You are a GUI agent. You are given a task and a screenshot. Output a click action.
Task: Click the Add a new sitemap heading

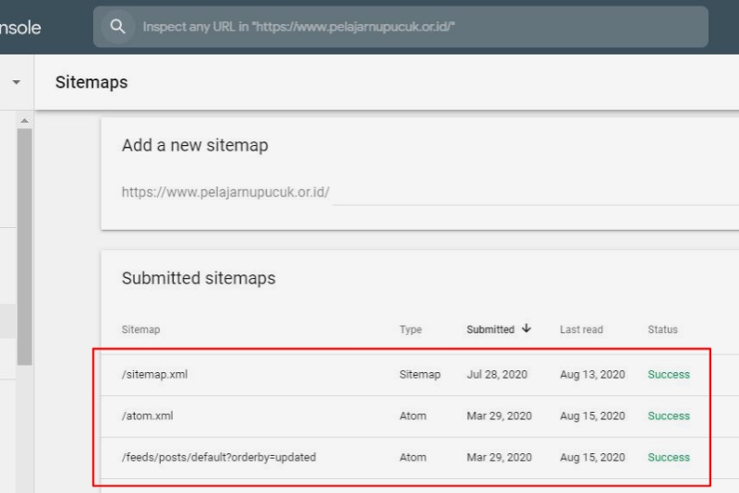(195, 146)
